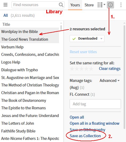Open the hamburger panel menu
The width and height of the screenshot is (126, 142).
(5, 5)
